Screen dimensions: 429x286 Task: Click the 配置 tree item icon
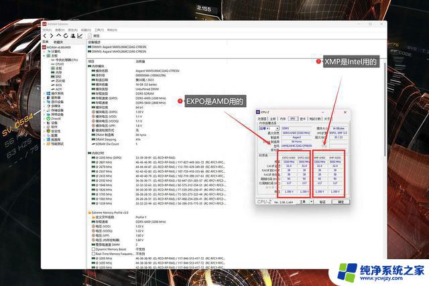click(48, 135)
